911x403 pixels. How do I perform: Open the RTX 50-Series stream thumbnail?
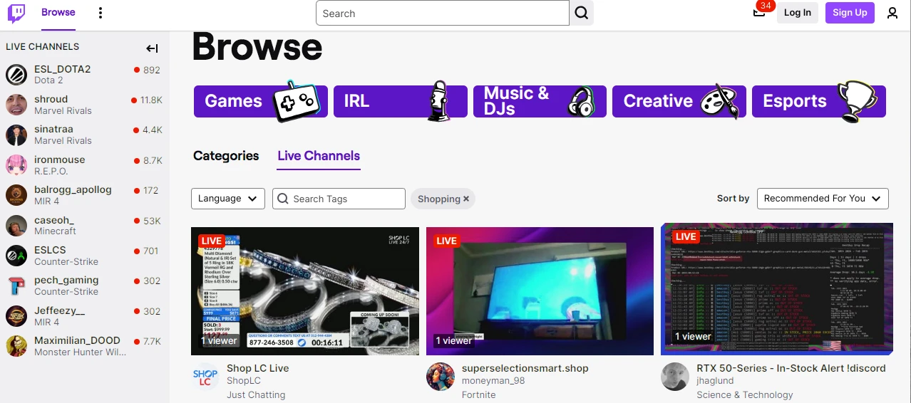click(777, 288)
